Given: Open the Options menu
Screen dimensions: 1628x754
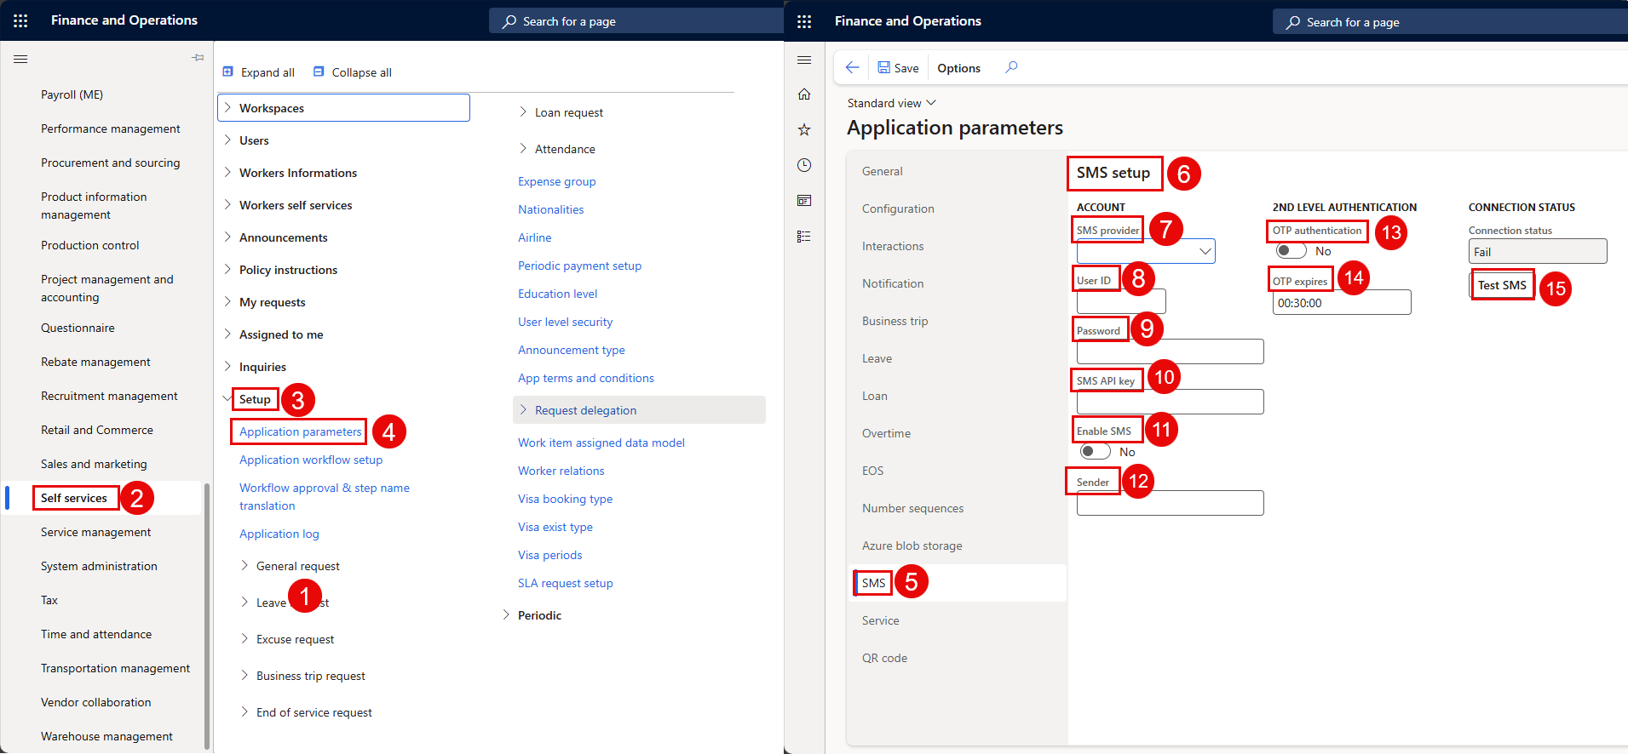Looking at the screenshot, I should [958, 68].
